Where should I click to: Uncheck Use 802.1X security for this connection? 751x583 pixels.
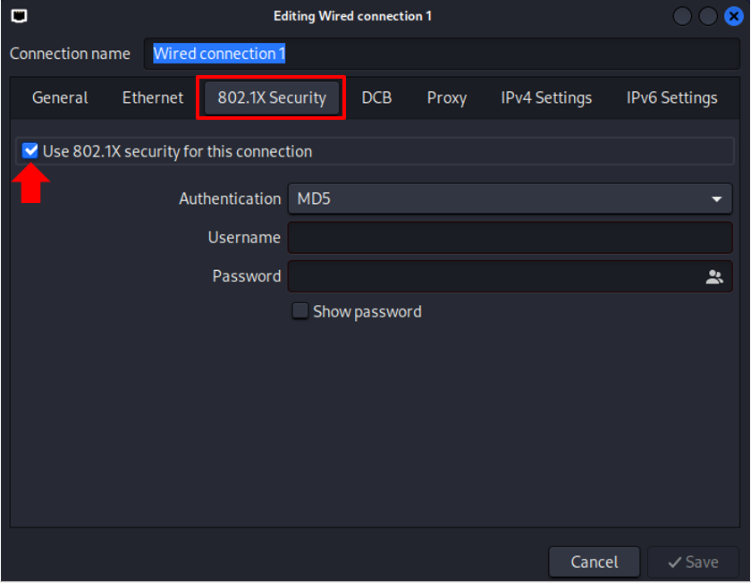[x=30, y=151]
